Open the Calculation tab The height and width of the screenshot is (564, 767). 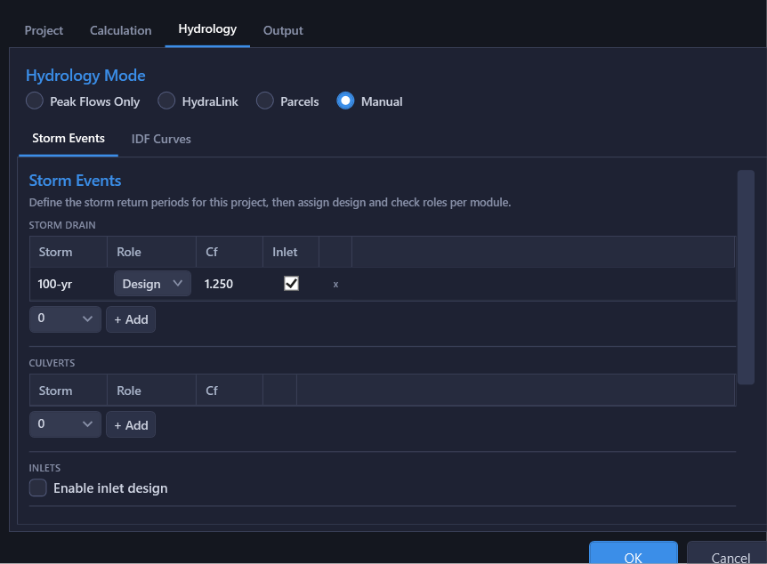tap(120, 30)
